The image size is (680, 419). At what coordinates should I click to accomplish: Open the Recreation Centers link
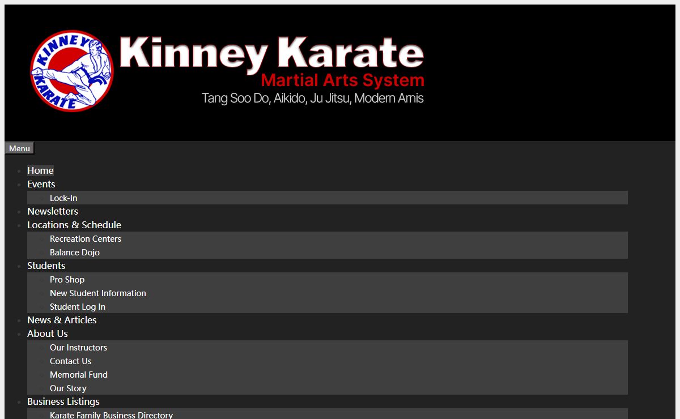(x=86, y=239)
